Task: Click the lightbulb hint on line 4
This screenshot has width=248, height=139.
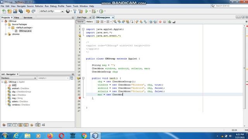Action: coord(79,36)
